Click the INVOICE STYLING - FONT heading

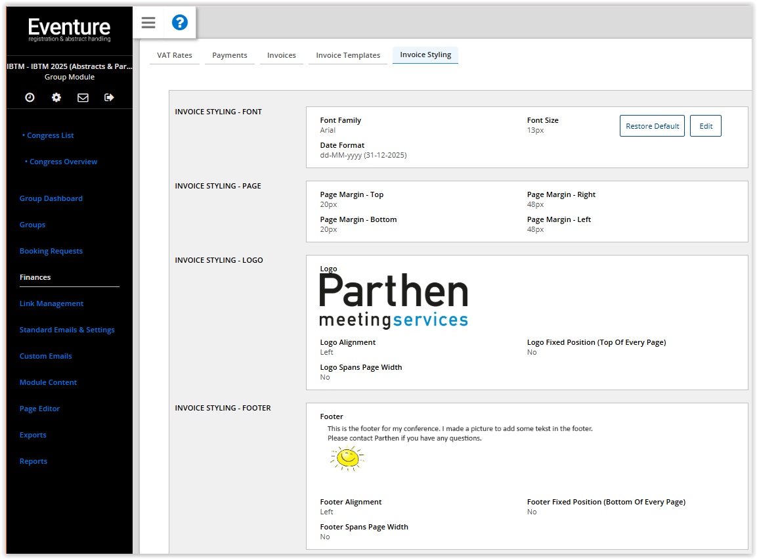tap(218, 112)
